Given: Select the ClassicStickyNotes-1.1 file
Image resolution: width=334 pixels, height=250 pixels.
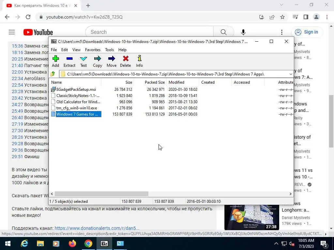Looking at the screenshot, I should (78, 96).
